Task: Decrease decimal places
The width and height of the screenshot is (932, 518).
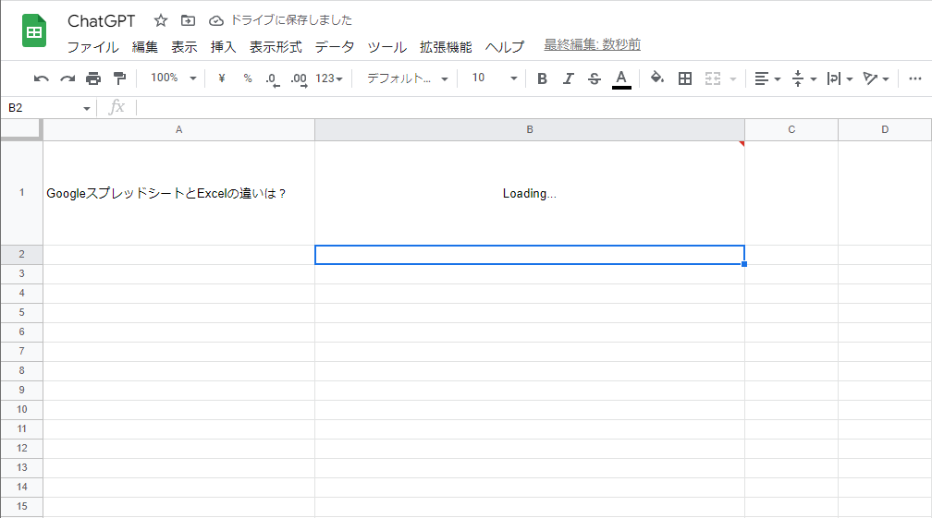Action: coord(272,78)
